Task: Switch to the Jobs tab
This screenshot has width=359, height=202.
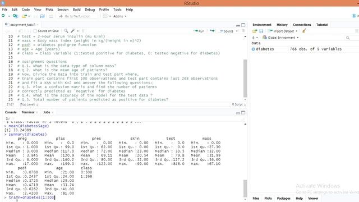Action: [x=47, y=112]
